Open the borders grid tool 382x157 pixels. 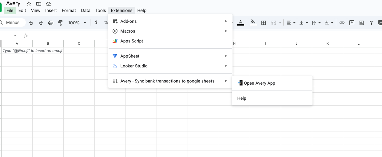point(264,23)
